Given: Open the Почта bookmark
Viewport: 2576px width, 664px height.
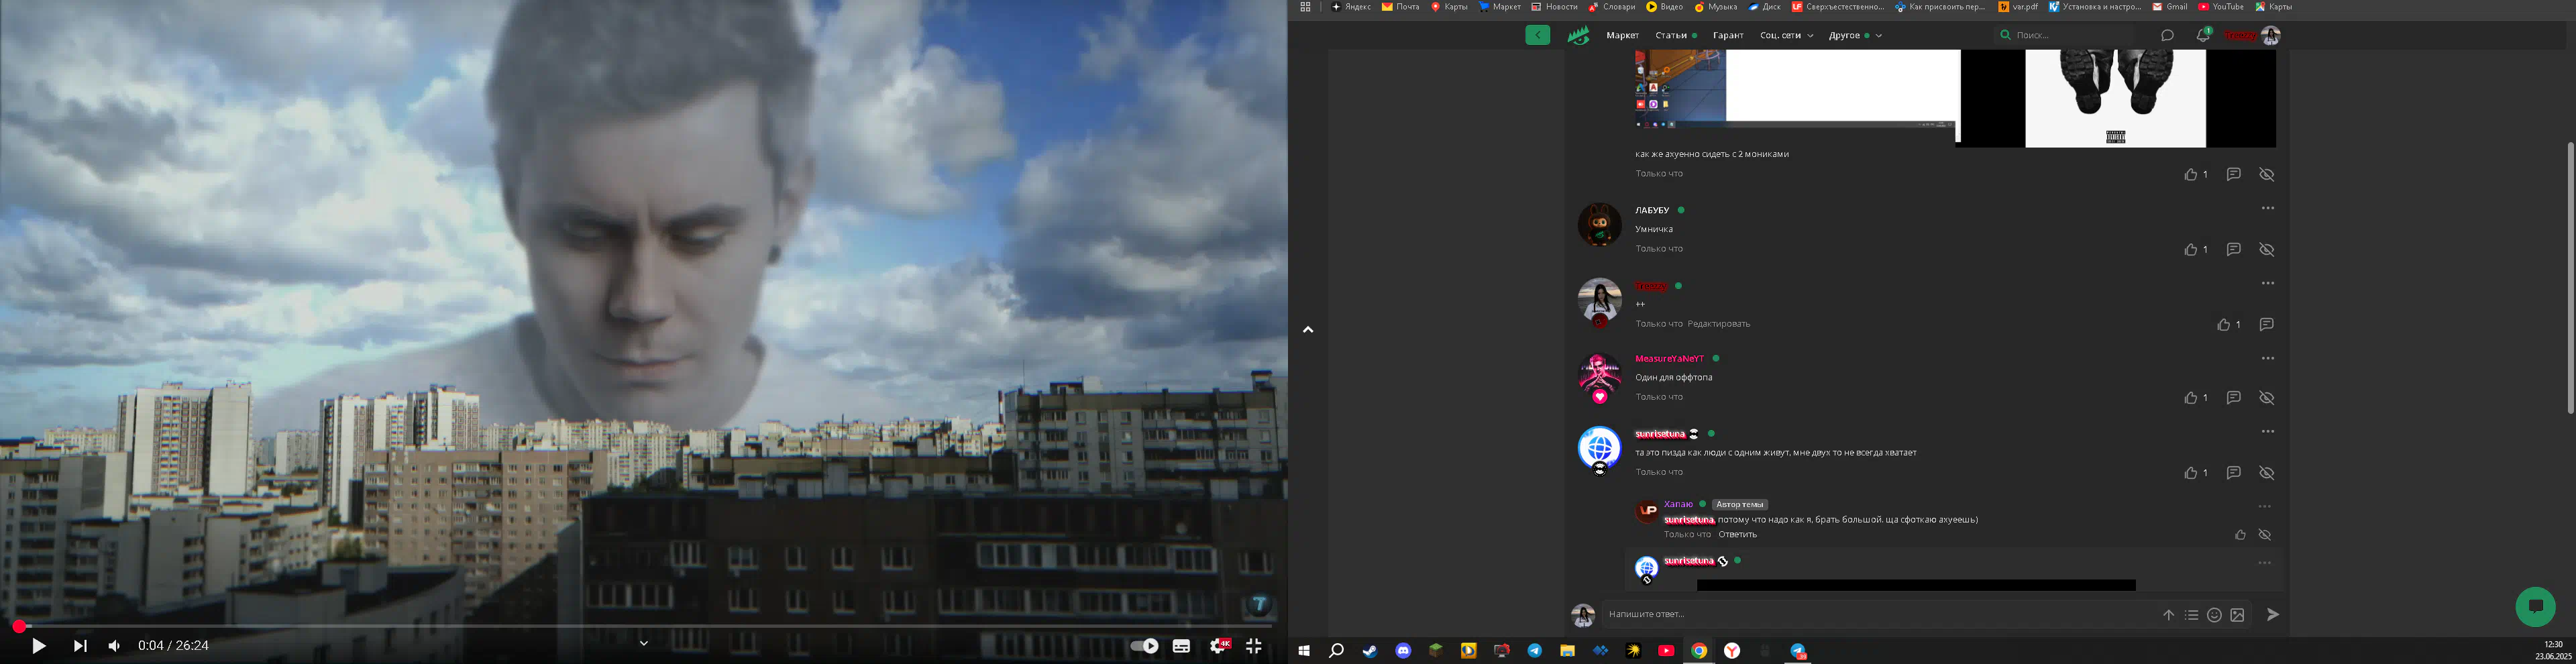Looking at the screenshot, I should 1401,7.
